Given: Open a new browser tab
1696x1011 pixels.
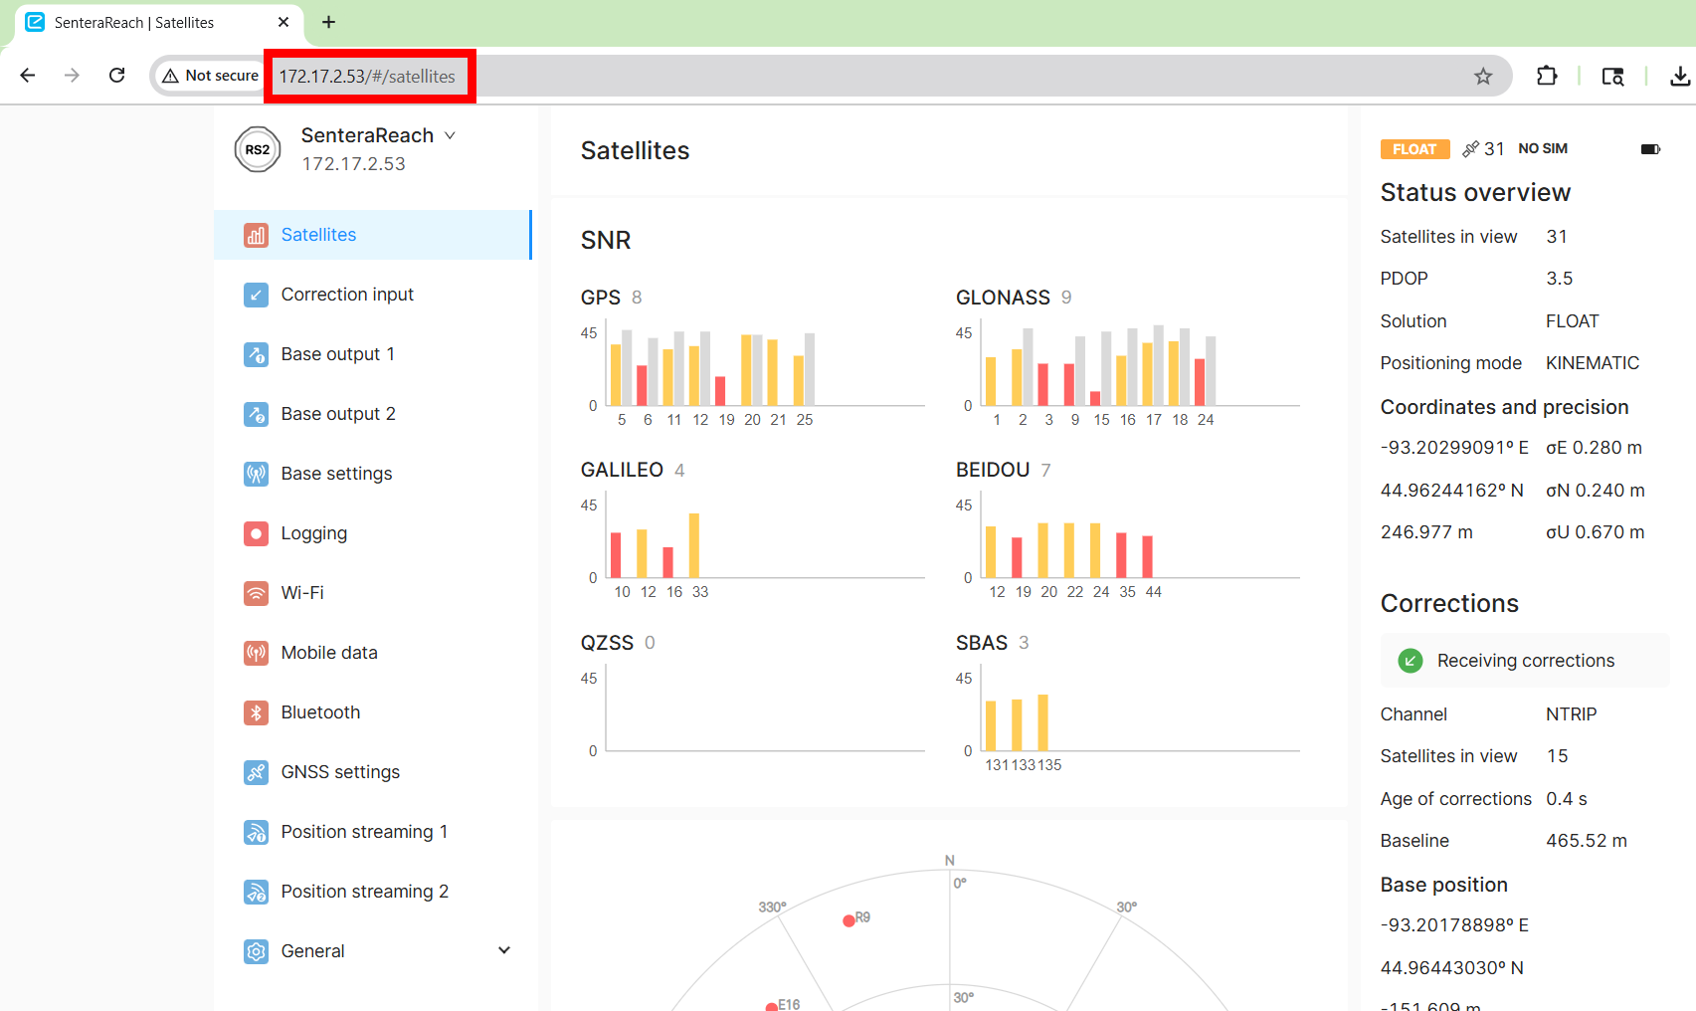Looking at the screenshot, I should tap(329, 22).
